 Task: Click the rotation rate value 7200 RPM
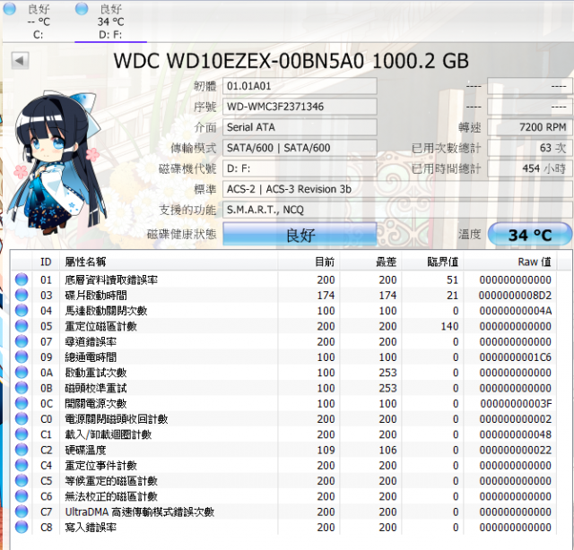(530, 127)
